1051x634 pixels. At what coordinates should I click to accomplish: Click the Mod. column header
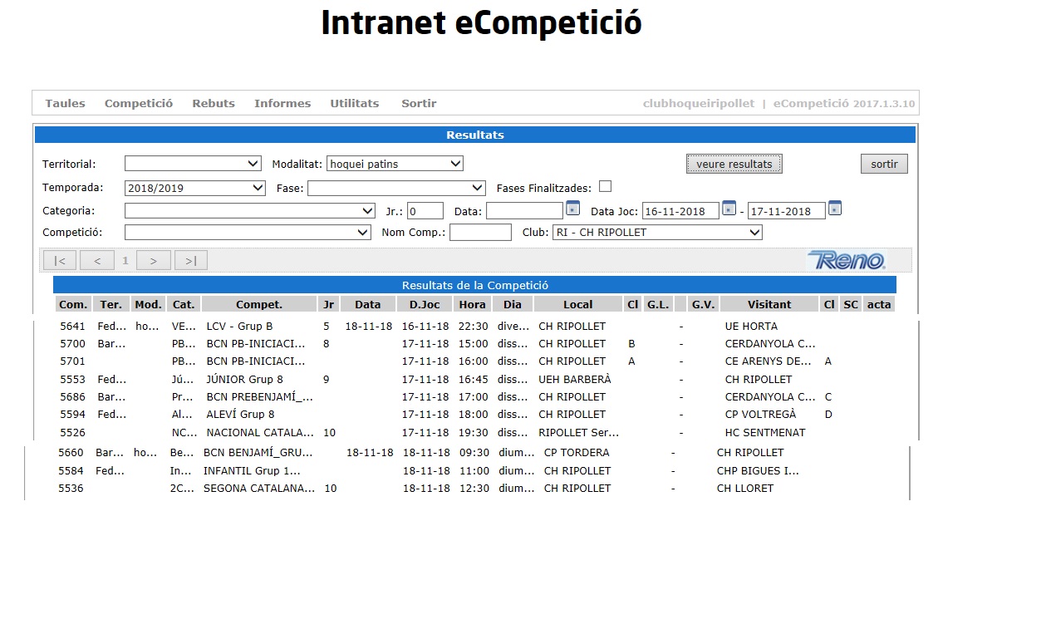point(149,304)
